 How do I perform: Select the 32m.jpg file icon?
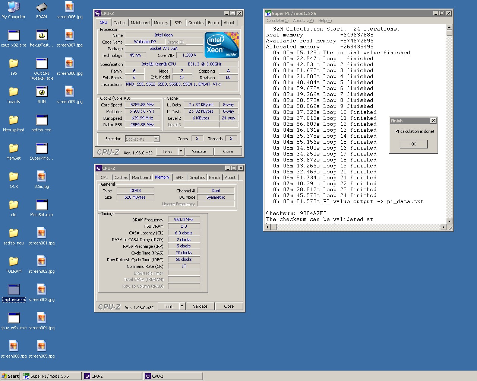click(41, 180)
